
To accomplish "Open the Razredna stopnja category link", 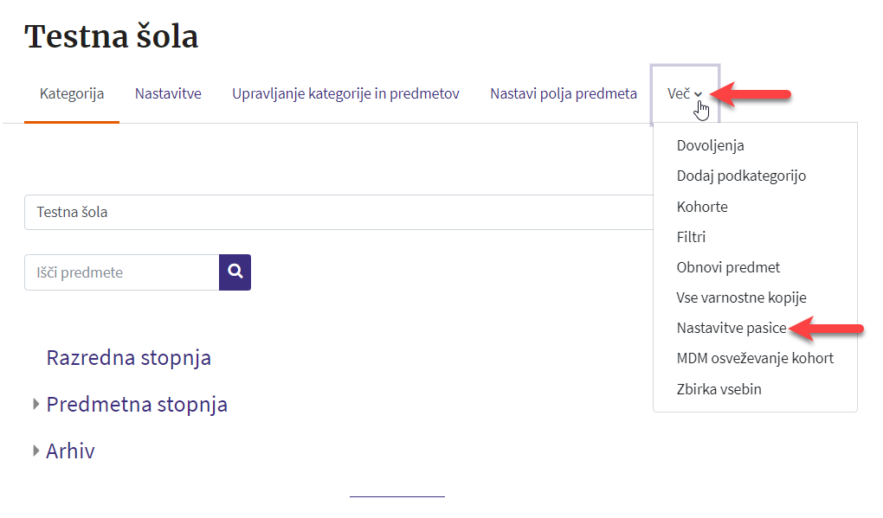I will coord(128,358).
